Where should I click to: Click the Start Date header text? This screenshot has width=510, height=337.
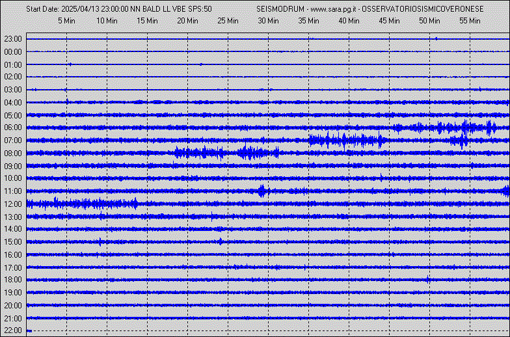pyautogui.click(x=119, y=9)
